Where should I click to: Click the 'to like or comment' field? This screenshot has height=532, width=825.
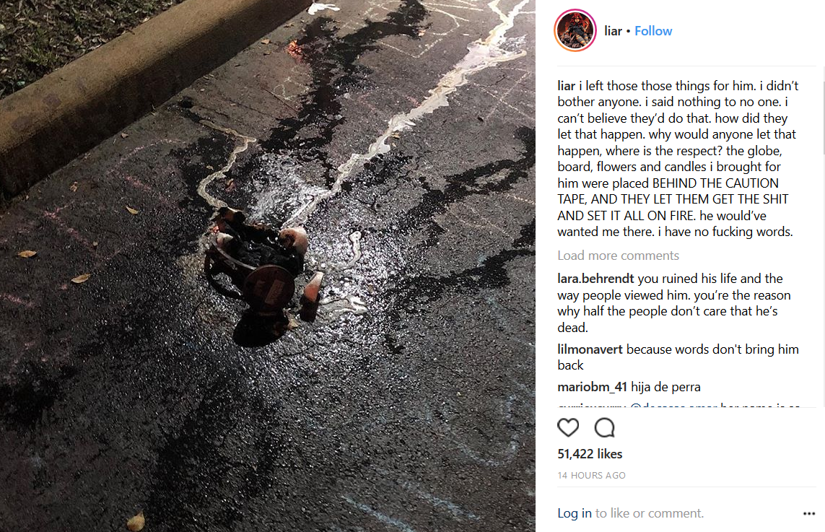point(650,513)
